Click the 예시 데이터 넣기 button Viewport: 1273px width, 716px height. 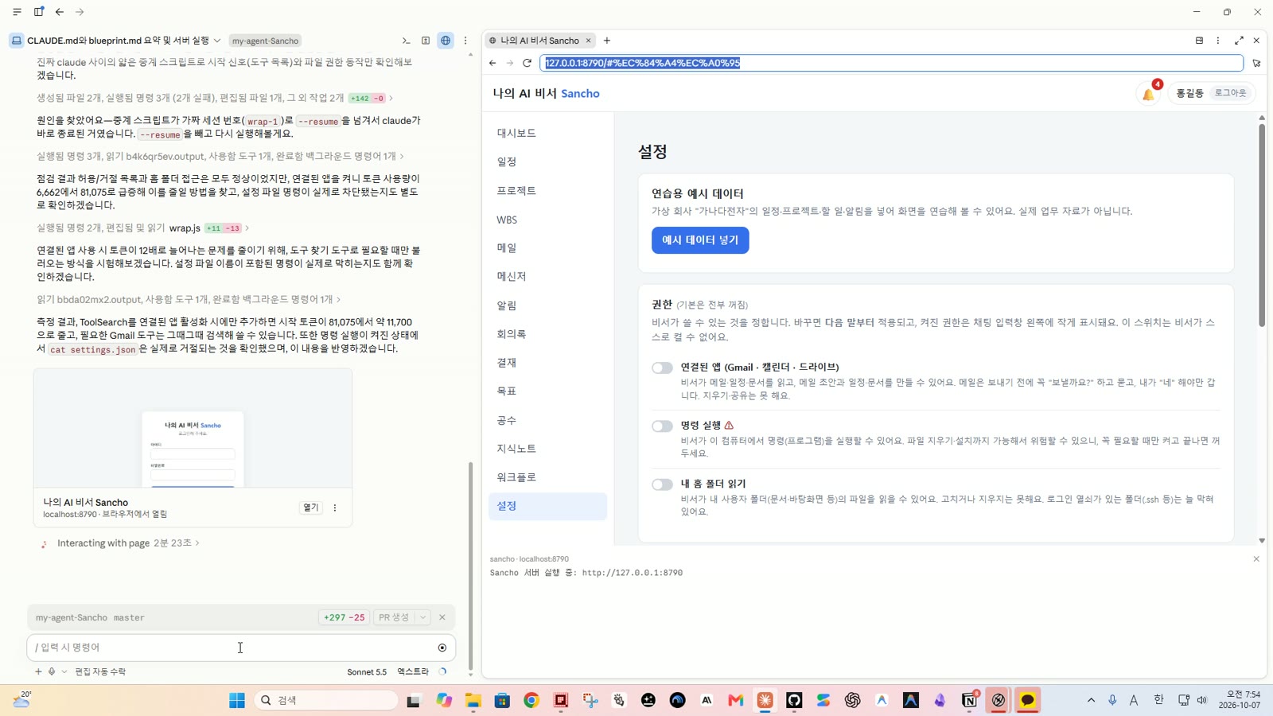point(700,240)
